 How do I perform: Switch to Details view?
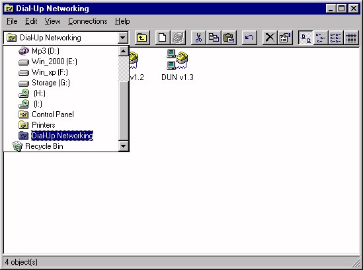click(x=351, y=38)
